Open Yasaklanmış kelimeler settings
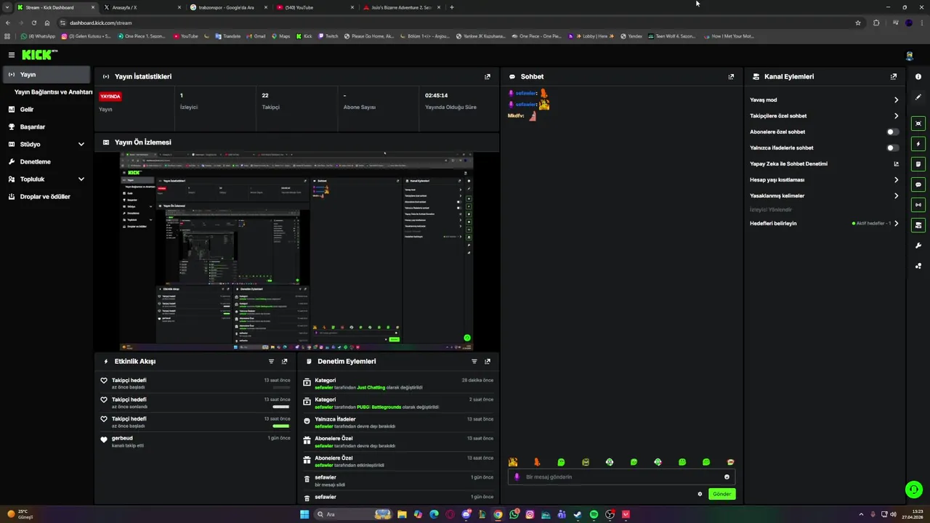The image size is (930, 523). [824, 196]
